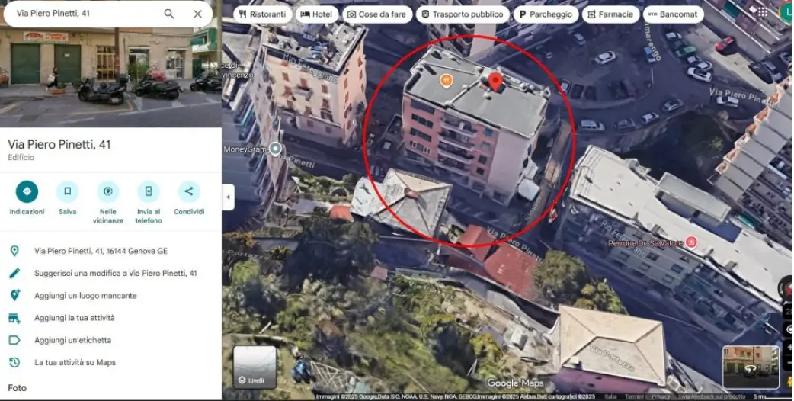Click the search magnifier icon

point(169,14)
